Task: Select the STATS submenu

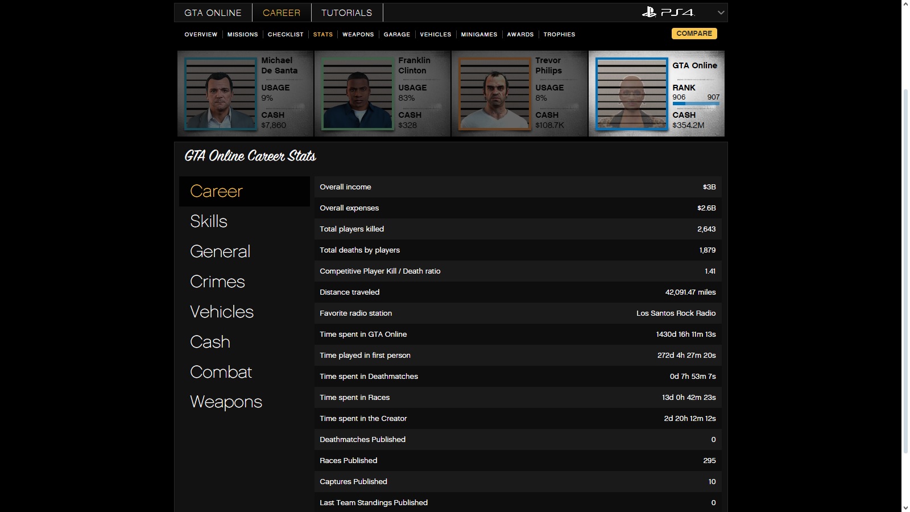Action: [323, 35]
